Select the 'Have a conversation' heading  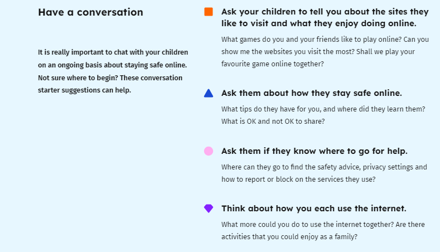[x=91, y=12]
